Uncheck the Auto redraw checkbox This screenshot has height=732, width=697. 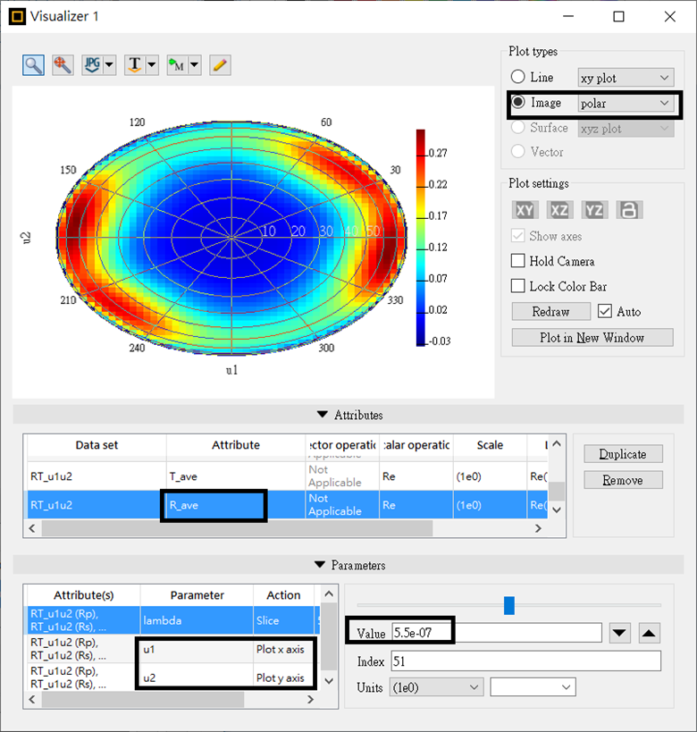click(x=605, y=311)
